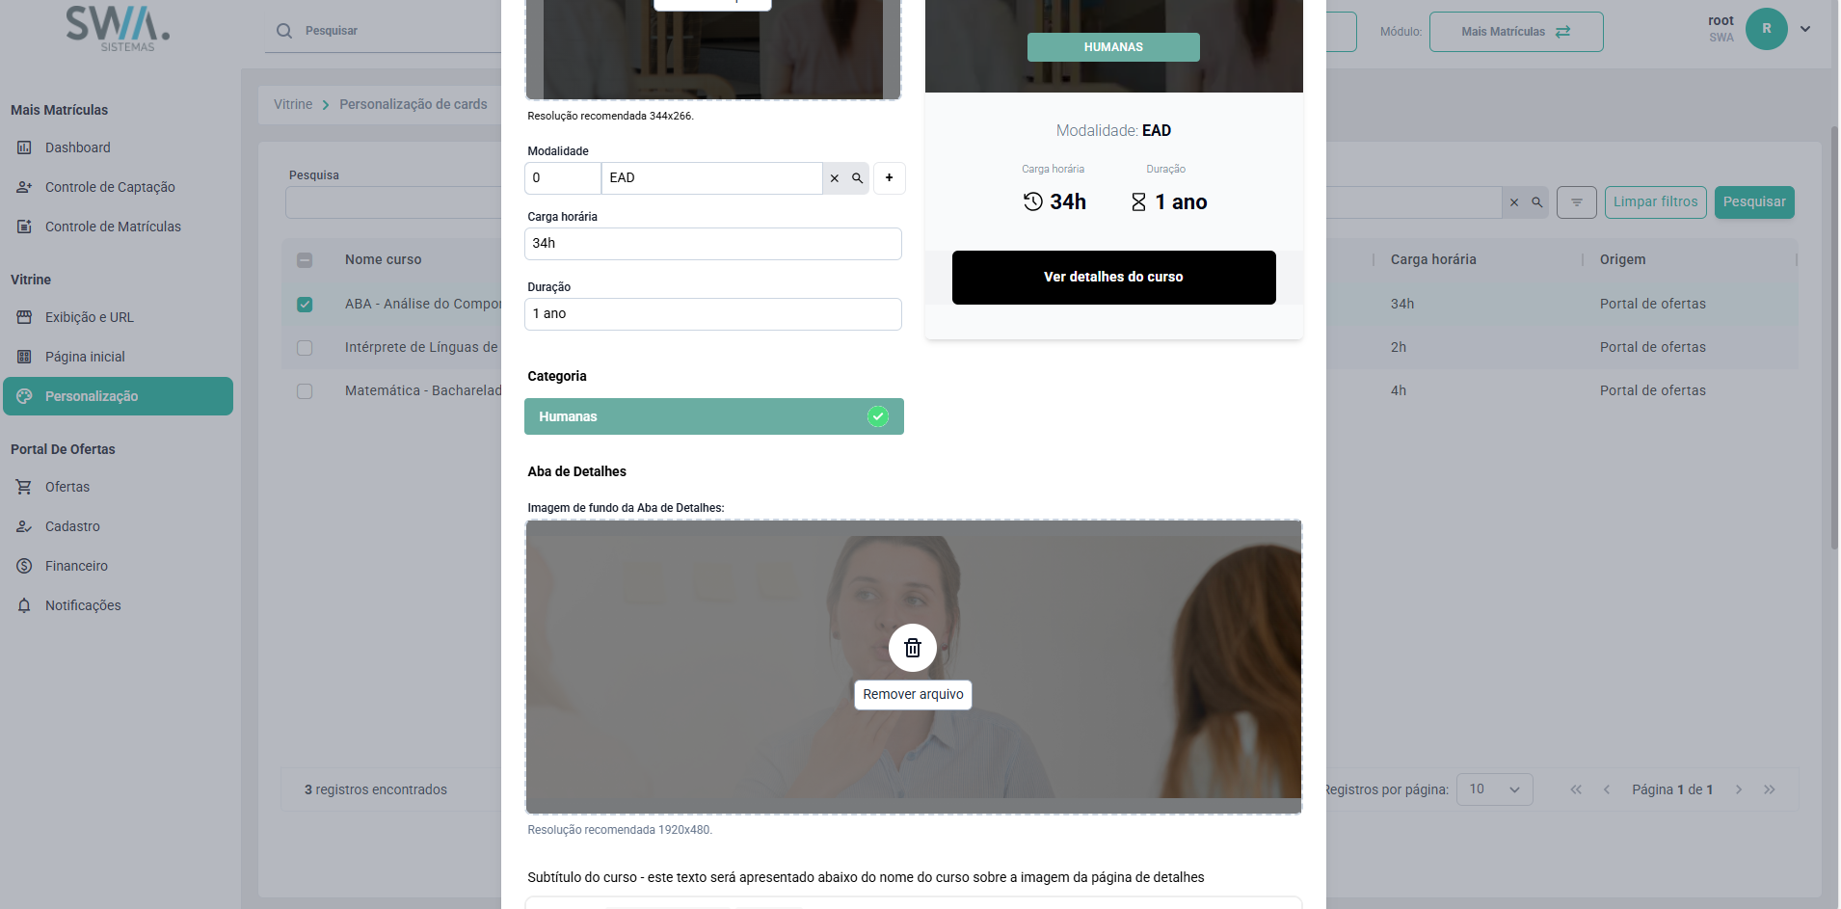Open Controle de Matrículas menu item
The width and height of the screenshot is (1841, 909).
click(x=113, y=227)
